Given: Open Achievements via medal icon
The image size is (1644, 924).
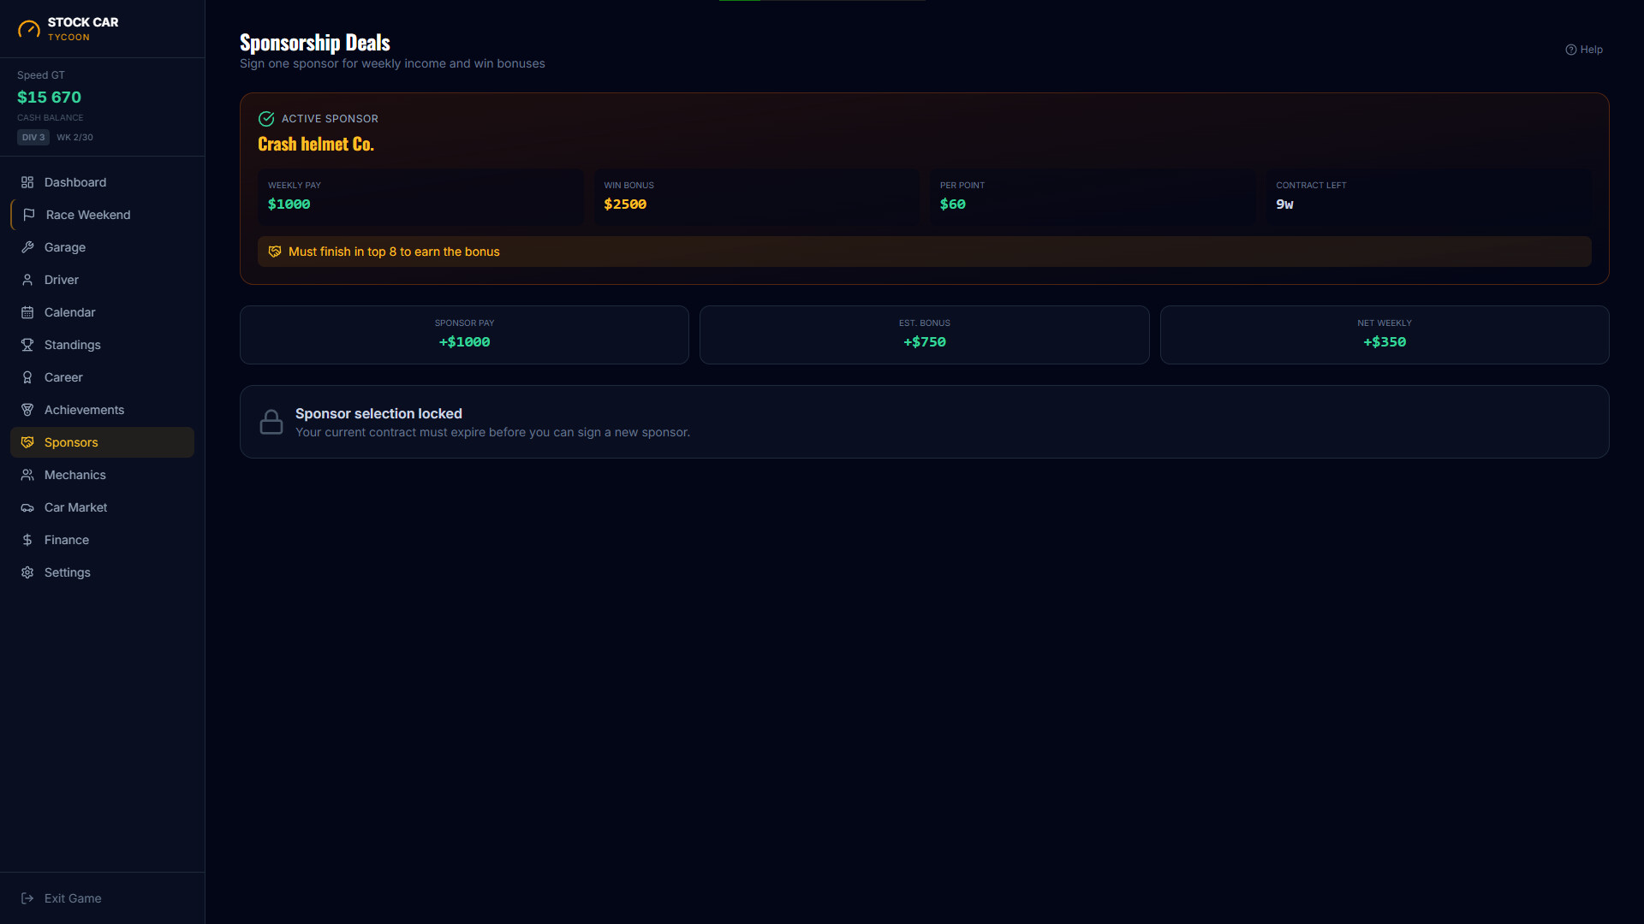Looking at the screenshot, I should (27, 410).
